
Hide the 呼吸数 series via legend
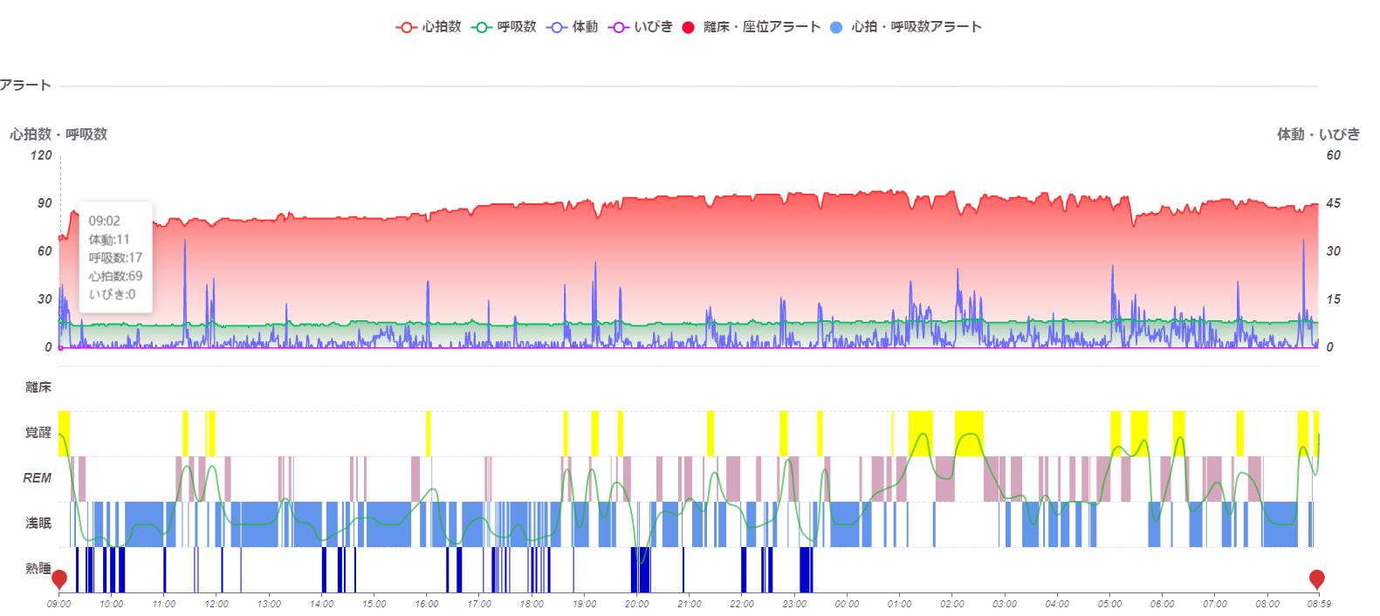point(504,27)
